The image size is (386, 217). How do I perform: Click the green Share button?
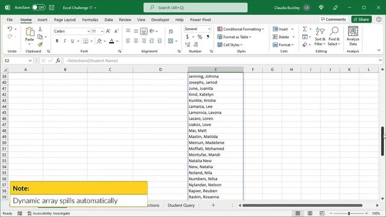[361, 19]
